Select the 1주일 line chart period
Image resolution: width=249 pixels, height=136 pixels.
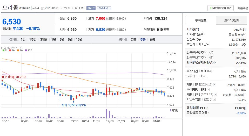click(33, 39)
